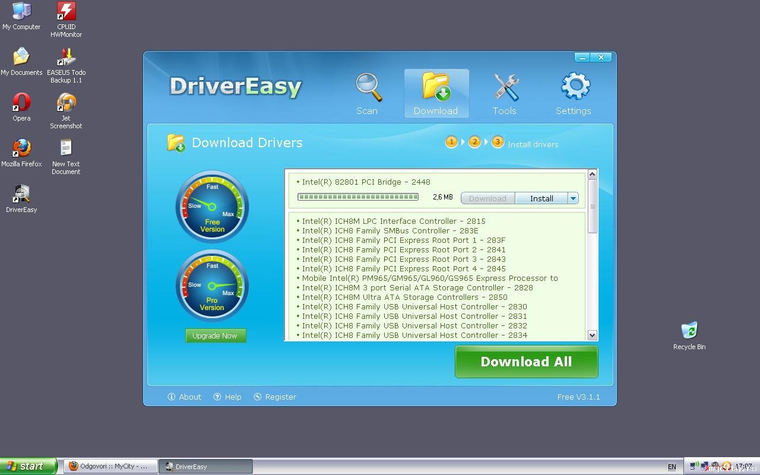Open the Scan magnifier tab
The image size is (760, 475).
368,94
